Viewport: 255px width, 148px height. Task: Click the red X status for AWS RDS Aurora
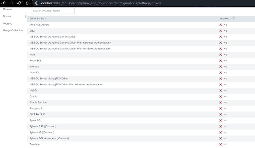coord(221,25)
